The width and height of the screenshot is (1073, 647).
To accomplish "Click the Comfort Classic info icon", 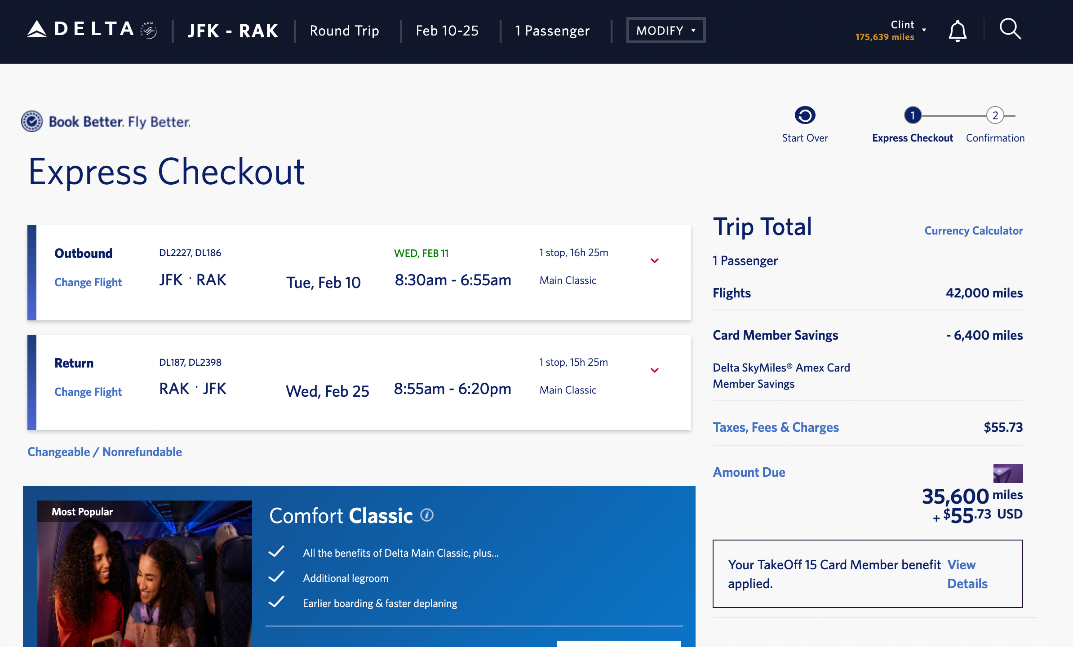I will pos(426,515).
